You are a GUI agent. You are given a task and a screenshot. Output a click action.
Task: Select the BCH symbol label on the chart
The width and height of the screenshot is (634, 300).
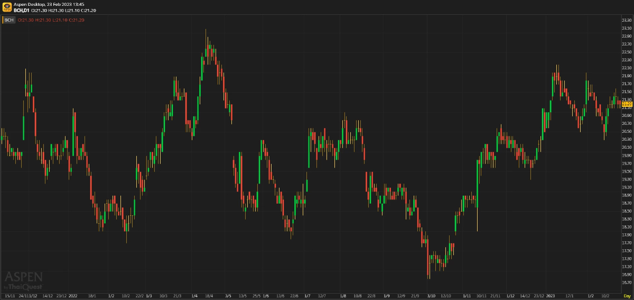[9, 20]
